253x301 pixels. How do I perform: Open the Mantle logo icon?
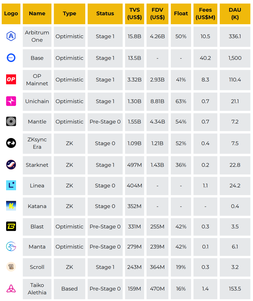click(x=11, y=121)
